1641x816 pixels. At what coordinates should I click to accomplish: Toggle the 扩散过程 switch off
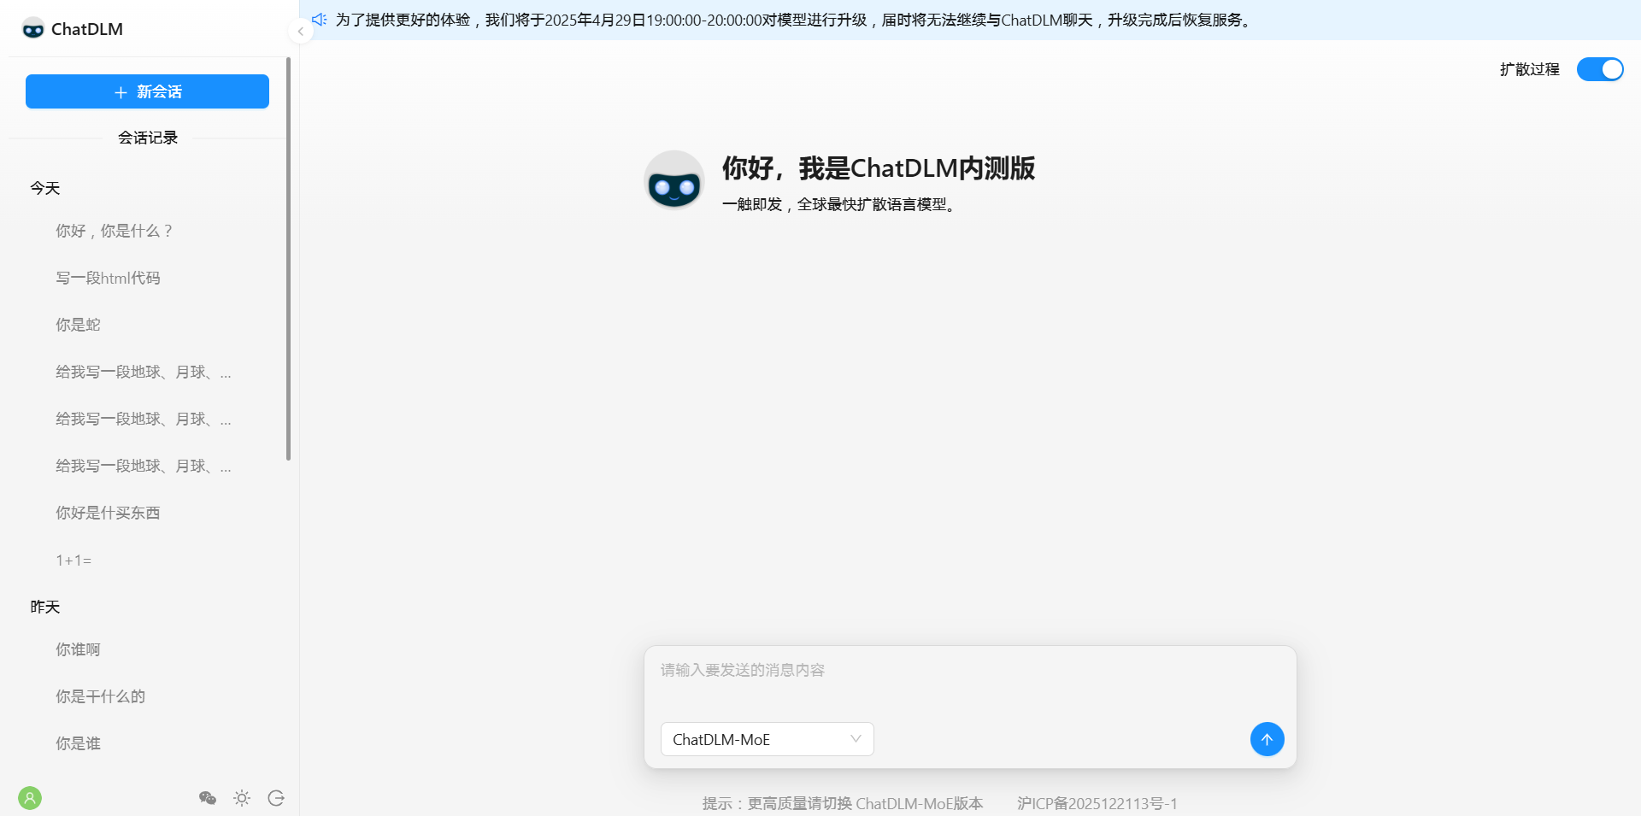[x=1599, y=69]
